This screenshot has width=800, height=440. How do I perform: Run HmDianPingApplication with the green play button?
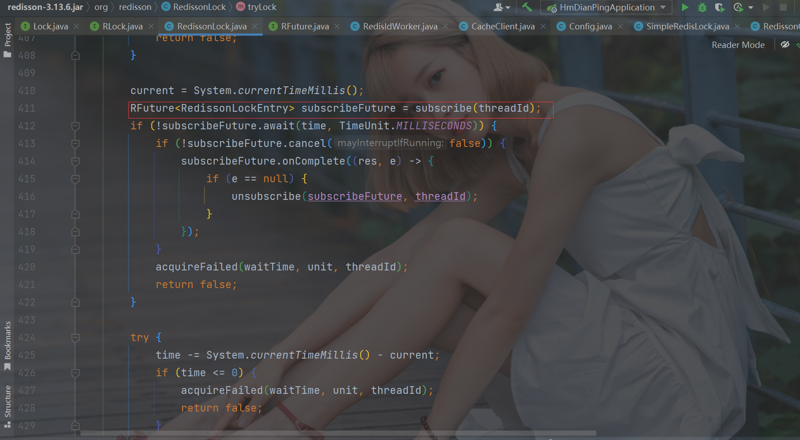(685, 7)
